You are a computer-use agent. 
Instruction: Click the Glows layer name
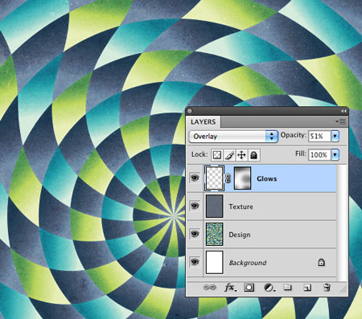pyautogui.click(x=266, y=178)
